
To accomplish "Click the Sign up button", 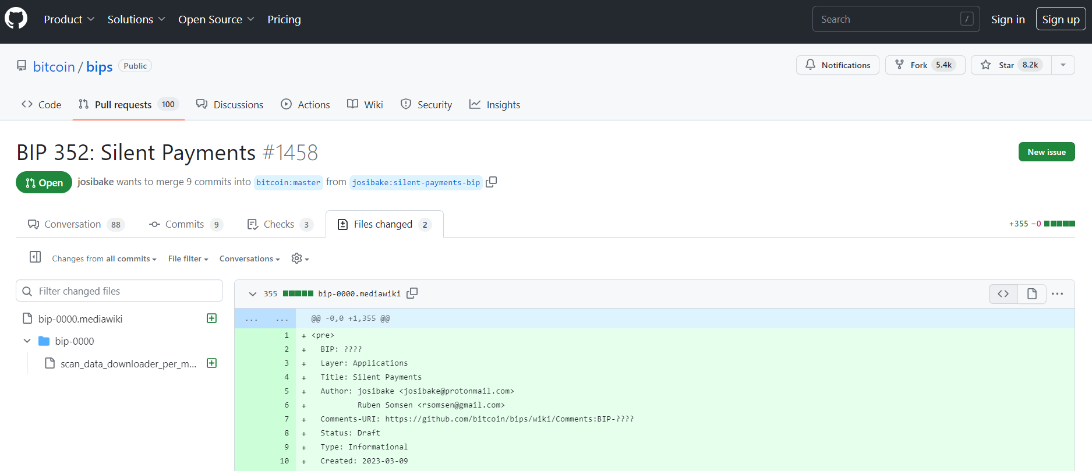I will tap(1061, 19).
